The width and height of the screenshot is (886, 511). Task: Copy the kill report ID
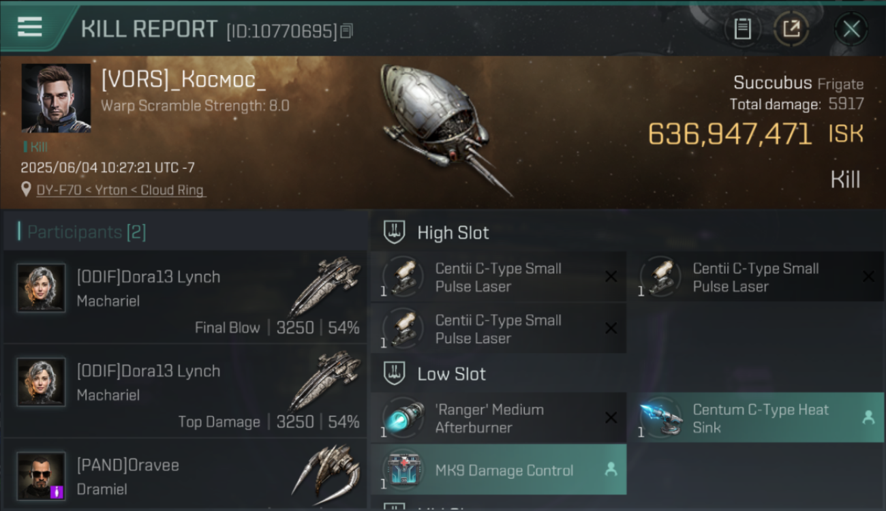tap(346, 31)
